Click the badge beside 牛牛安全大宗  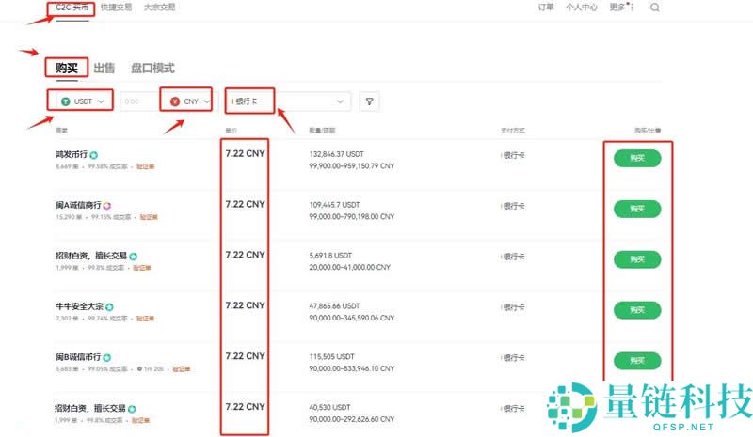(x=109, y=307)
